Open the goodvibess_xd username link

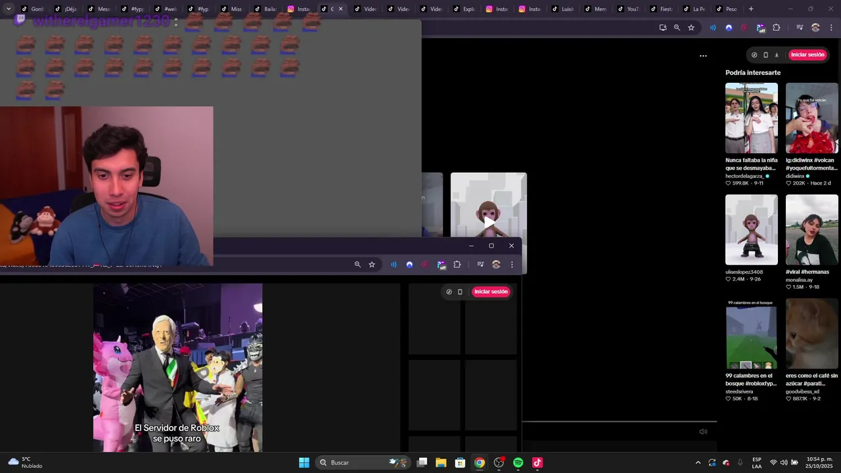tap(802, 392)
